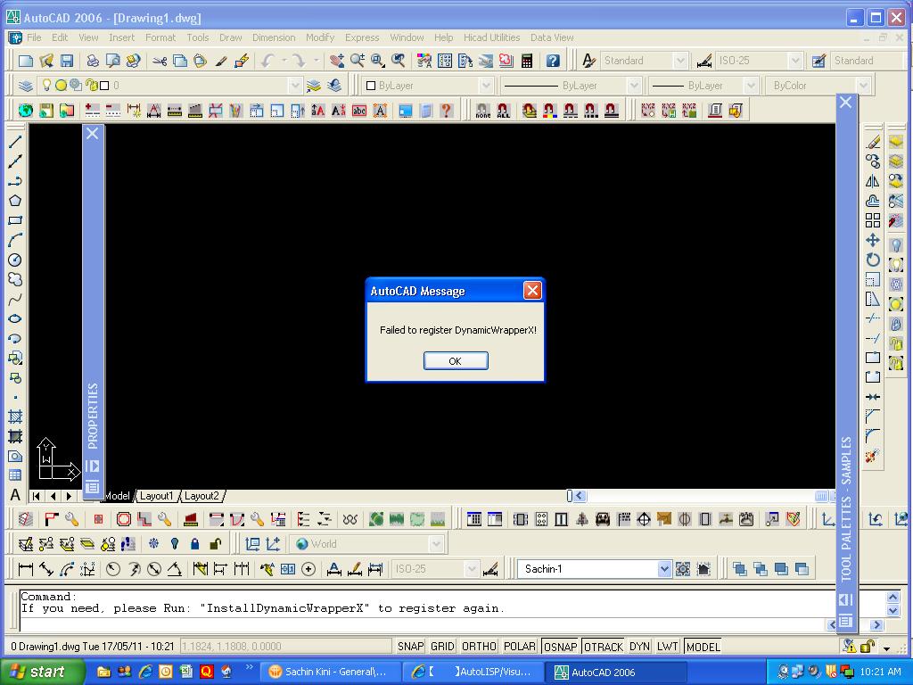Viewport: 913px width, 685px height.
Task: Select the Circle draw tool
Action: (15, 260)
